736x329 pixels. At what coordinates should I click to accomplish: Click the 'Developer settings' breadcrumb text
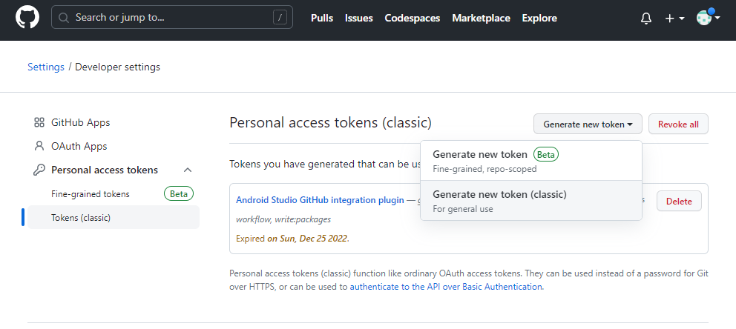tap(117, 67)
